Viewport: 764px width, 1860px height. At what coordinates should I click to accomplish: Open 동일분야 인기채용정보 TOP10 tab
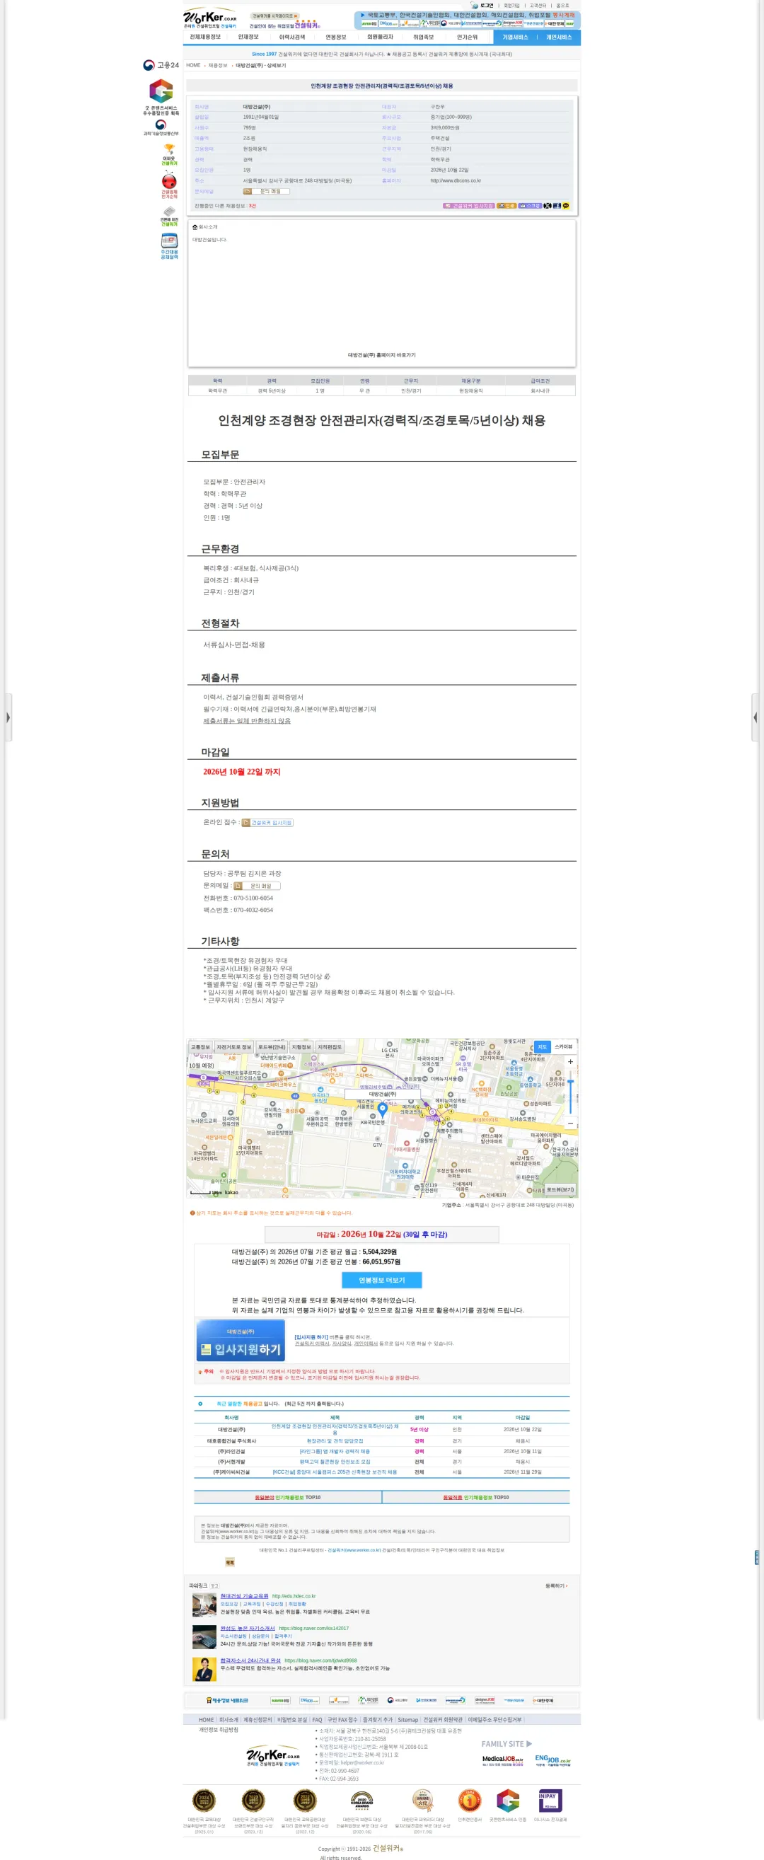coord(287,1497)
